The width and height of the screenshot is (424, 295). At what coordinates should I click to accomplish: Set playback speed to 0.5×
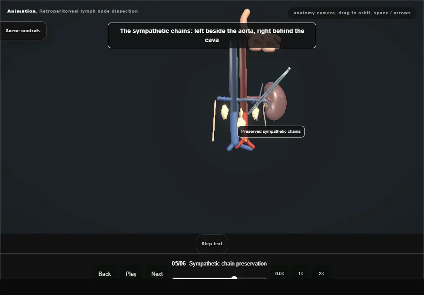(280, 273)
